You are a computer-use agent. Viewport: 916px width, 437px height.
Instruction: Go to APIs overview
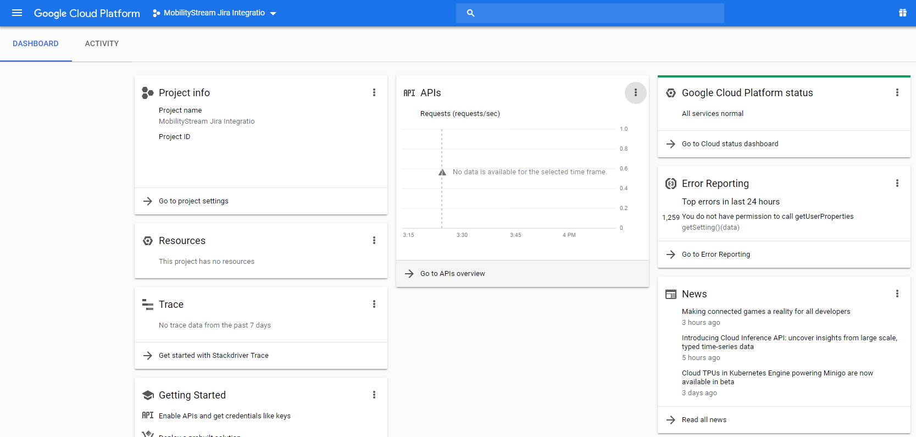(452, 274)
